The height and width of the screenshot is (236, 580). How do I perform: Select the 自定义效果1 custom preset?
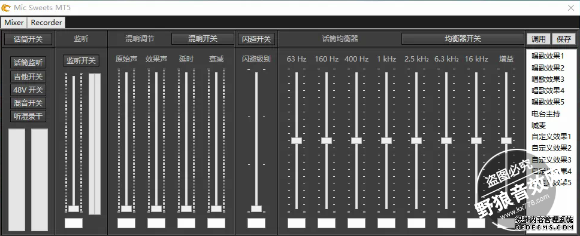point(551,137)
